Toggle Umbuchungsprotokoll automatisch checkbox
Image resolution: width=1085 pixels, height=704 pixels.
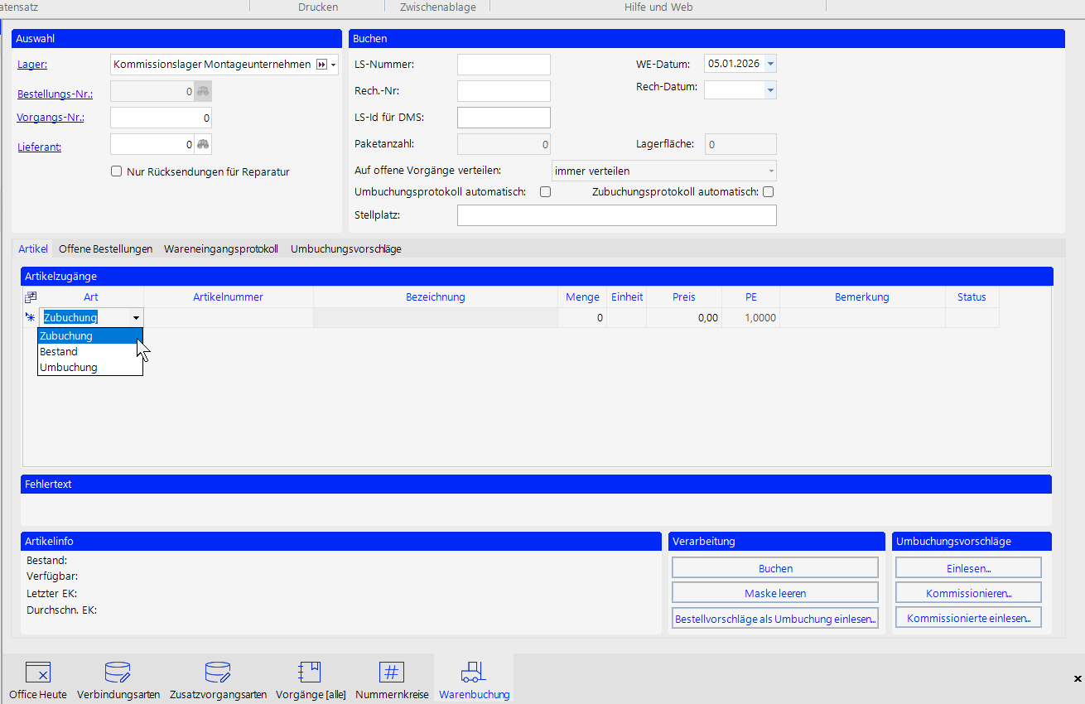pos(545,192)
